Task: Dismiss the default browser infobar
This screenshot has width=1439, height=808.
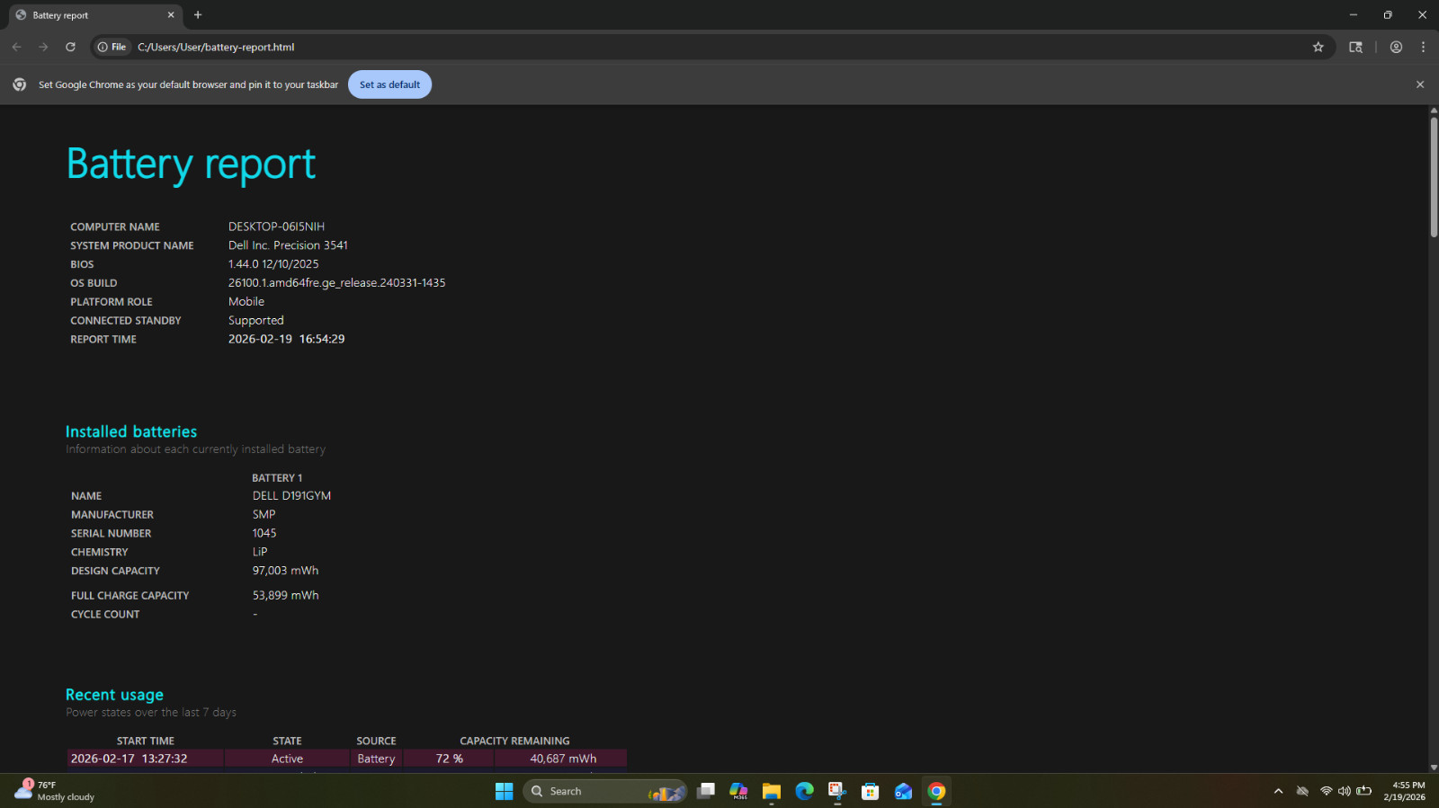Action: coord(1420,84)
